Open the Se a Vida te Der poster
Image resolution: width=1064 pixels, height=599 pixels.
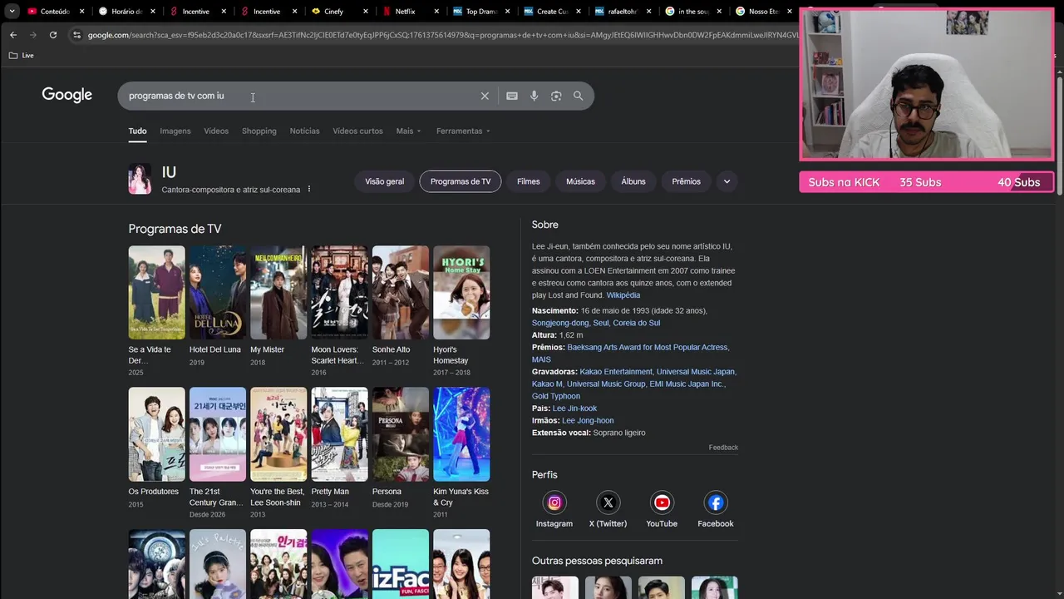156,292
